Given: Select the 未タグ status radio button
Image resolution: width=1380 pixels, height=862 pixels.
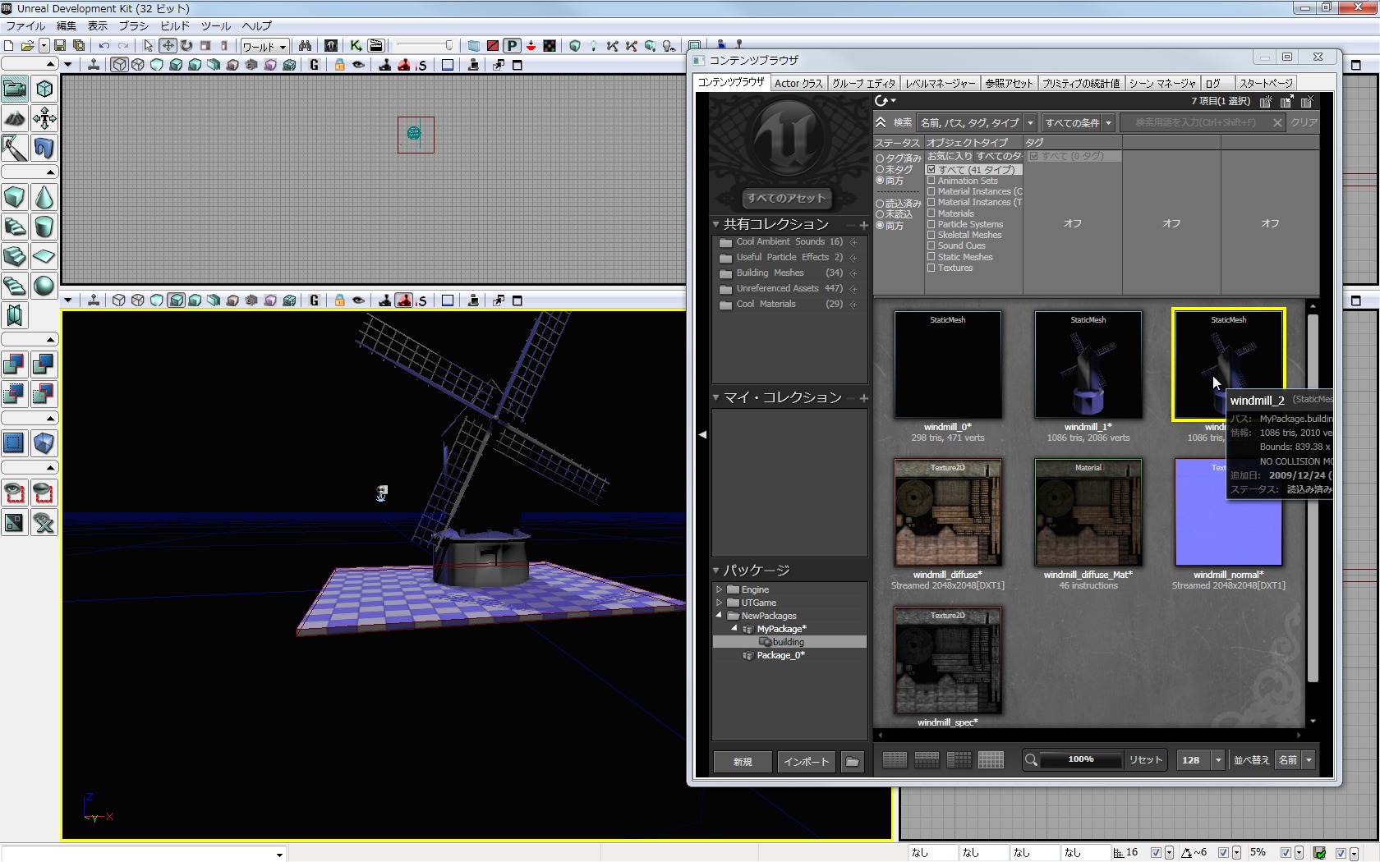Looking at the screenshot, I should tap(880, 170).
